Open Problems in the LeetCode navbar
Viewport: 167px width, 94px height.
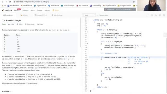click(25, 10)
